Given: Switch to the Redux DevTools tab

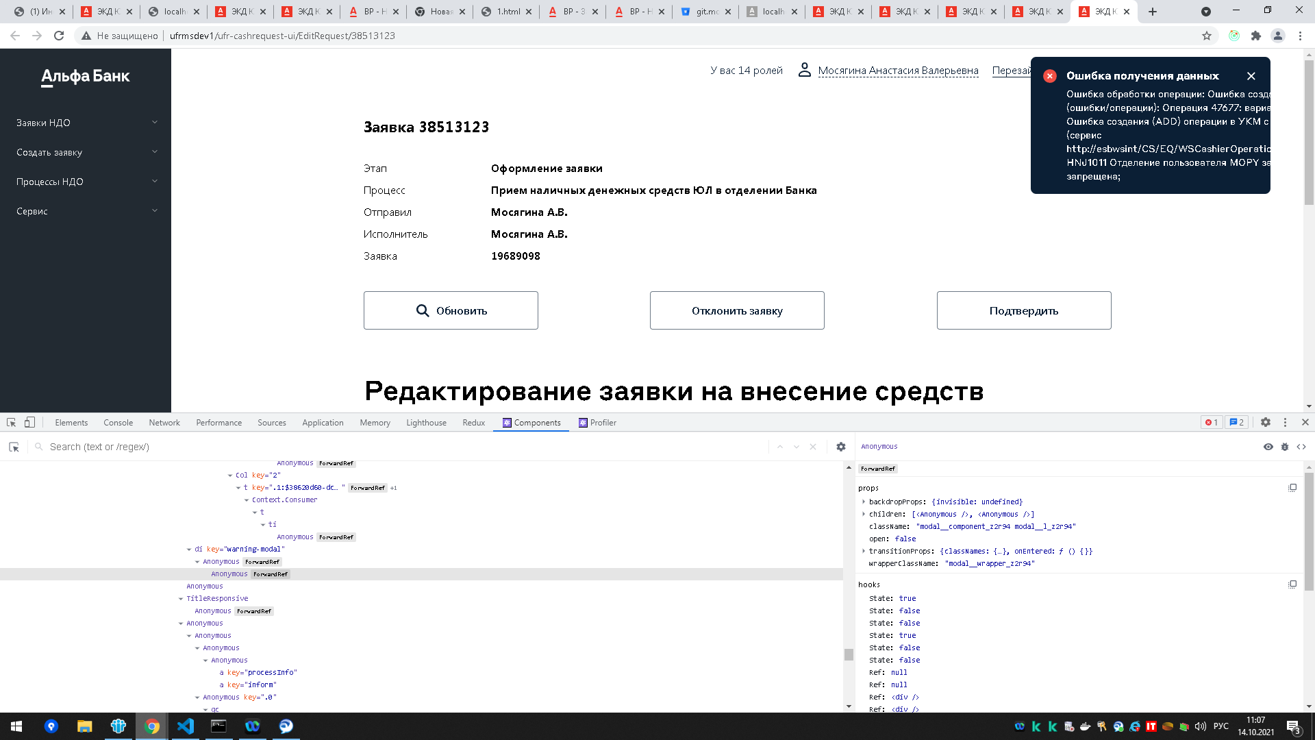Looking at the screenshot, I should [x=473, y=423].
